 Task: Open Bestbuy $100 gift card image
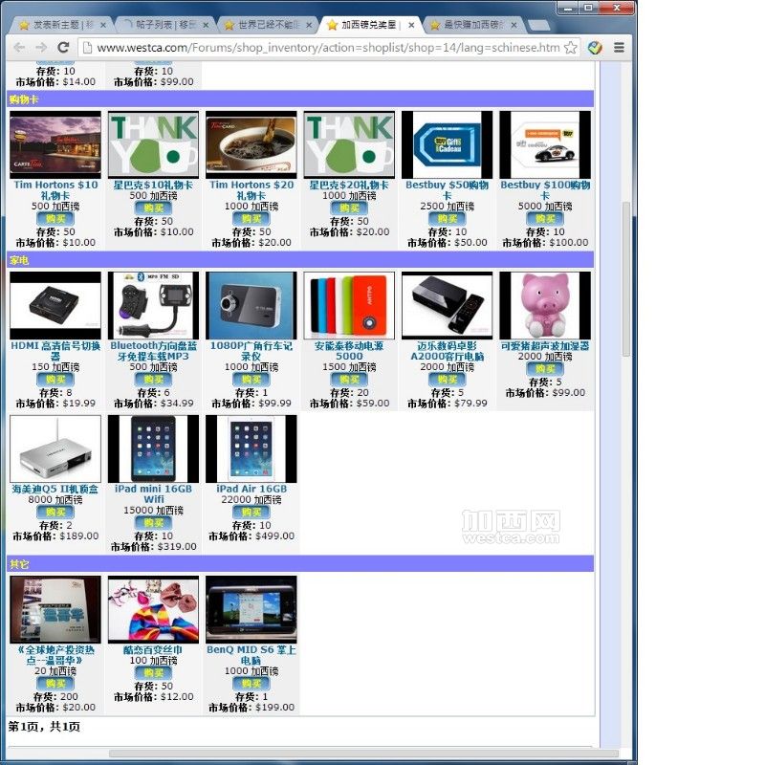[545, 144]
